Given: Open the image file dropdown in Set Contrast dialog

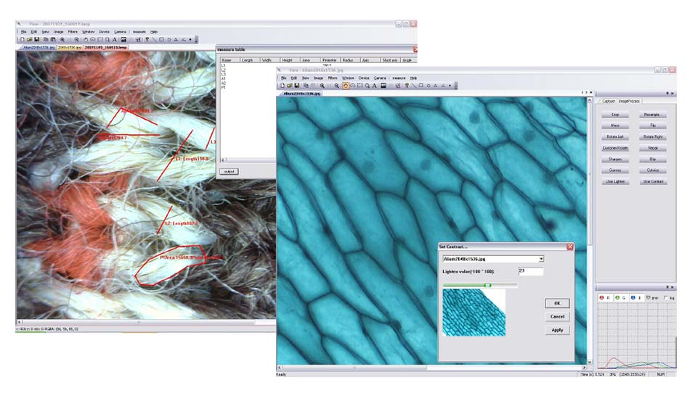Looking at the screenshot, I should click(541, 259).
